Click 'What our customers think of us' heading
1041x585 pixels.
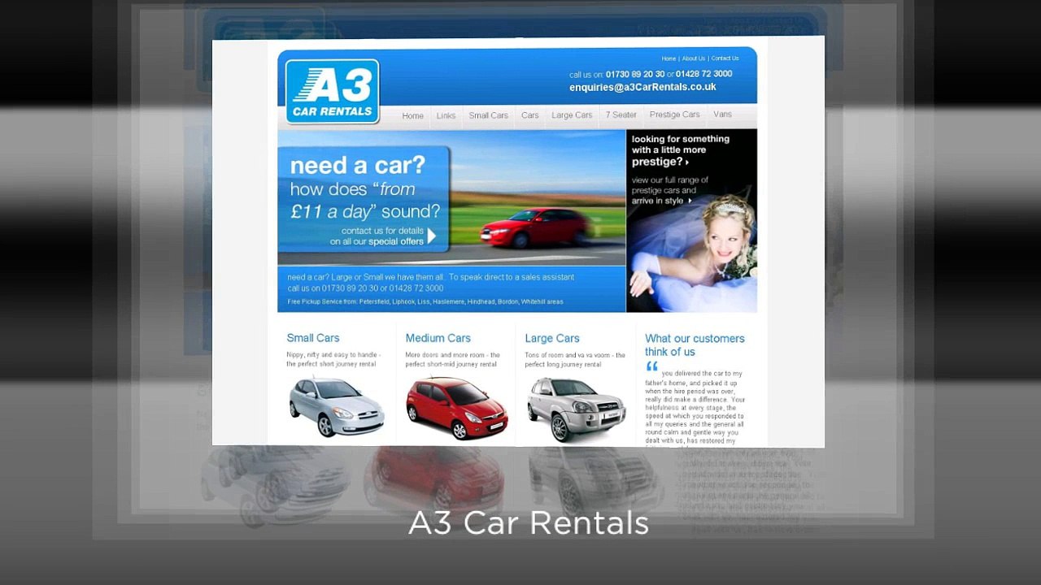(x=695, y=345)
